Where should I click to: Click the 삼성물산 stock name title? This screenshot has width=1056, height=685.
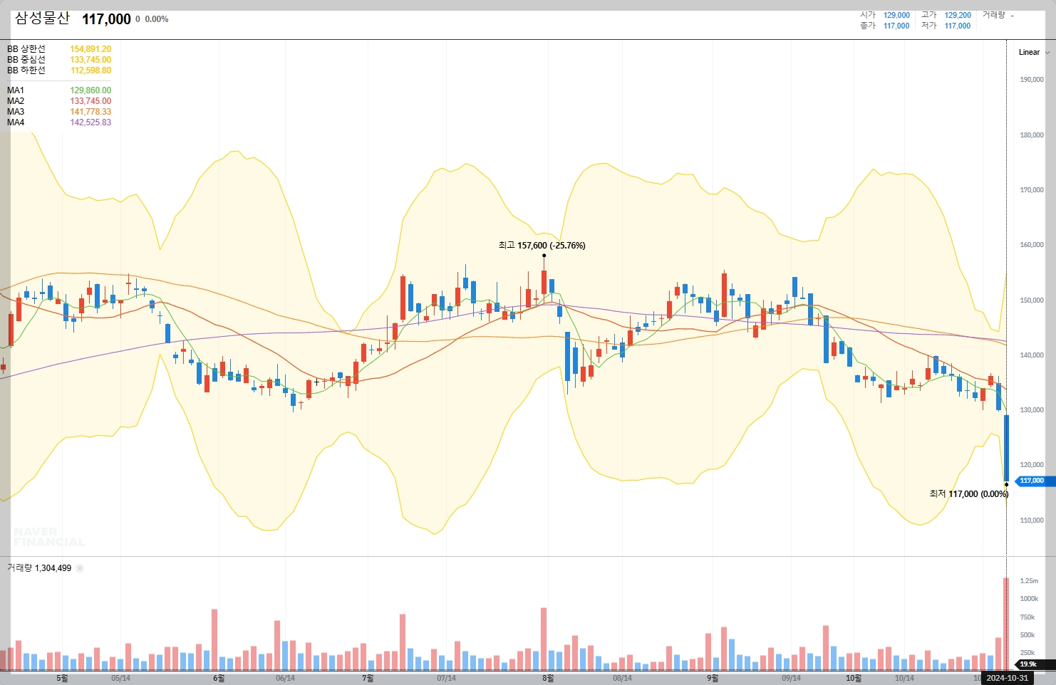43,19
